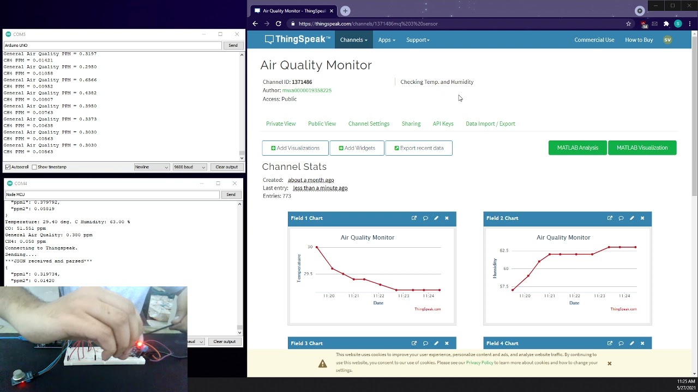The height and width of the screenshot is (392, 698).
Task: Click Send in the COM5 window
Action: pyautogui.click(x=233, y=46)
